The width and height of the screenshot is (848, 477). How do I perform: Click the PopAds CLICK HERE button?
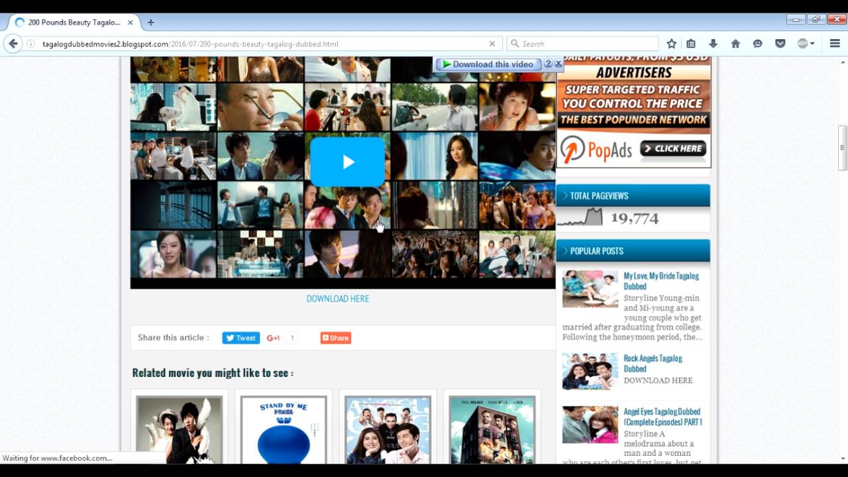673,148
